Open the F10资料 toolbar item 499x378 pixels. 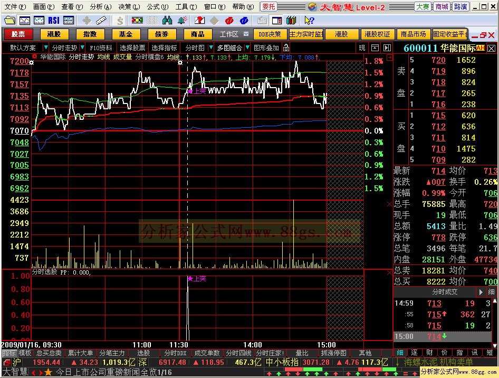pyautogui.click(x=101, y=48)
